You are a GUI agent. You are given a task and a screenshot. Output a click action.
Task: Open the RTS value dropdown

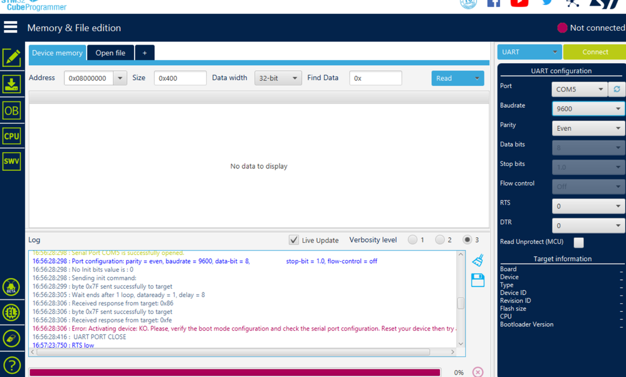coord(588,206)
